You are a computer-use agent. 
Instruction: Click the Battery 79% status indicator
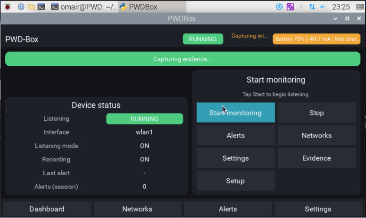317,39
